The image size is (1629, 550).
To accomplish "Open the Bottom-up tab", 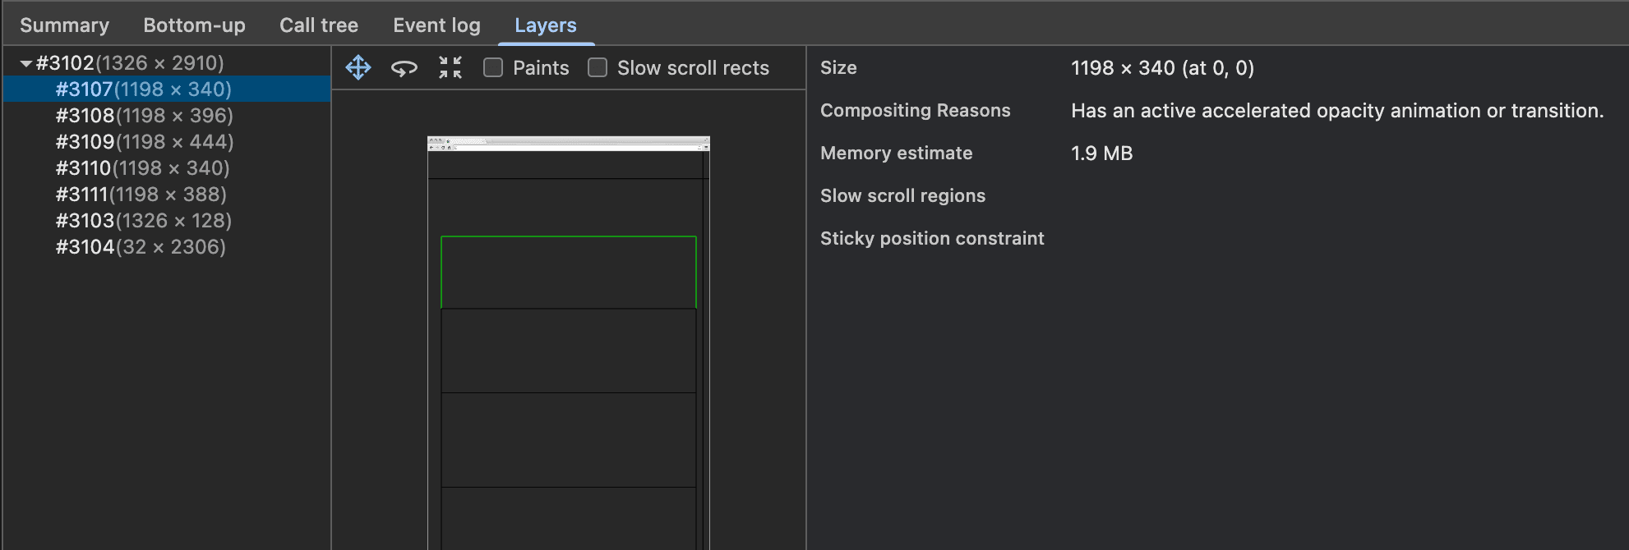I will click(194, 25).
